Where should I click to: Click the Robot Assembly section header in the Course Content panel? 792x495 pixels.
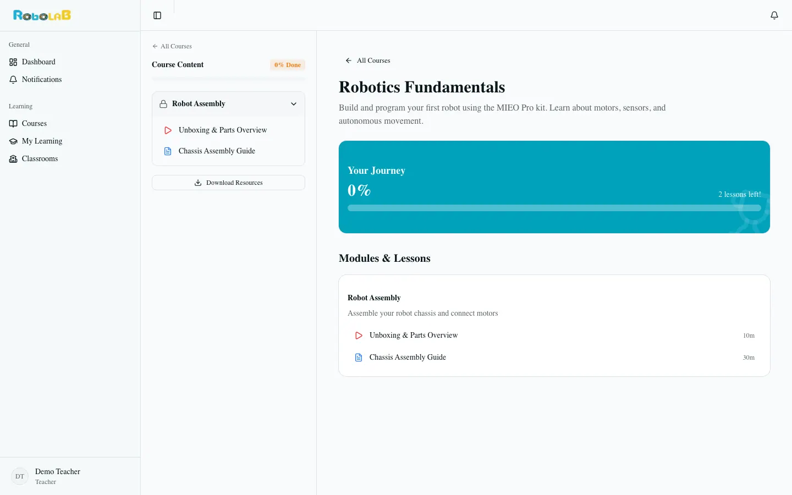tap(228, 104)
